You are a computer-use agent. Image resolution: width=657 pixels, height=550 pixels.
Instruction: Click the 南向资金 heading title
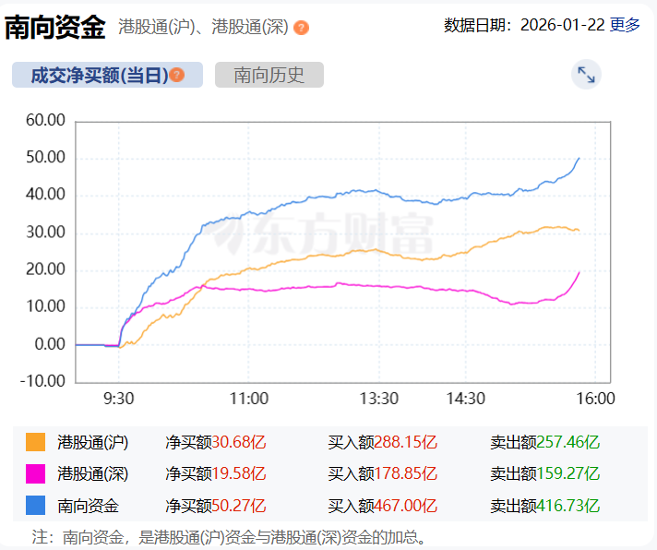tap(54, 27)
